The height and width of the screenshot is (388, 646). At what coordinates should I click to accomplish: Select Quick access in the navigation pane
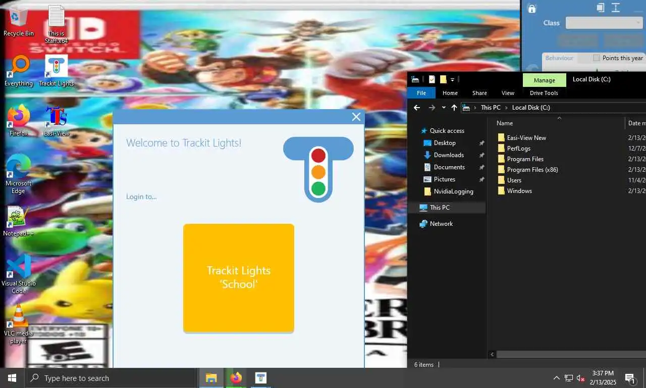[x=447, y=131]
